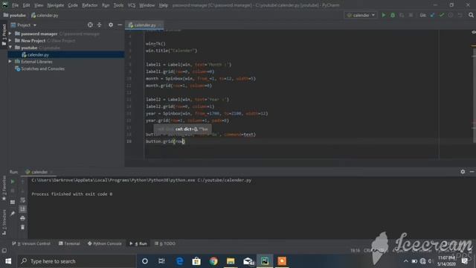
Task: Toggle the Project side tab
Action: click(4, 34)
